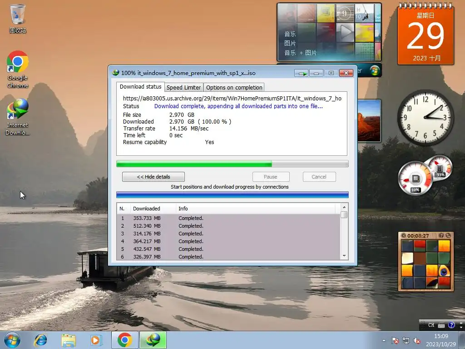Click the Windows Media Center gadget logo
This screenshot has width=465, height=349.
point(375,70)
